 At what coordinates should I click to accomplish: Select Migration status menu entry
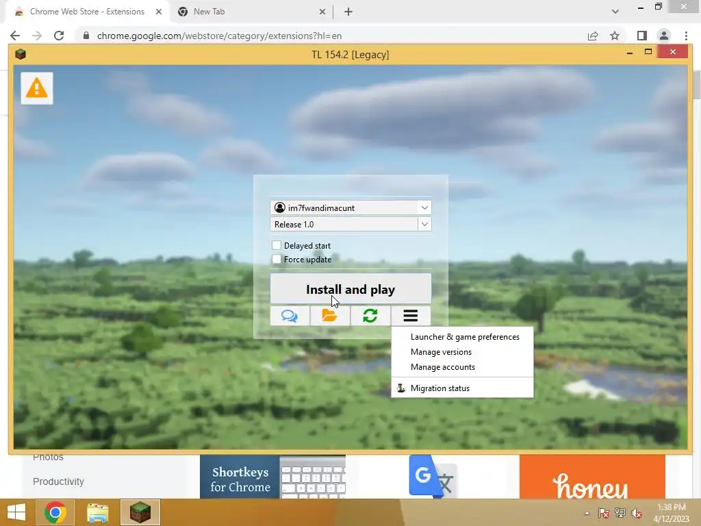coord(462,388)
